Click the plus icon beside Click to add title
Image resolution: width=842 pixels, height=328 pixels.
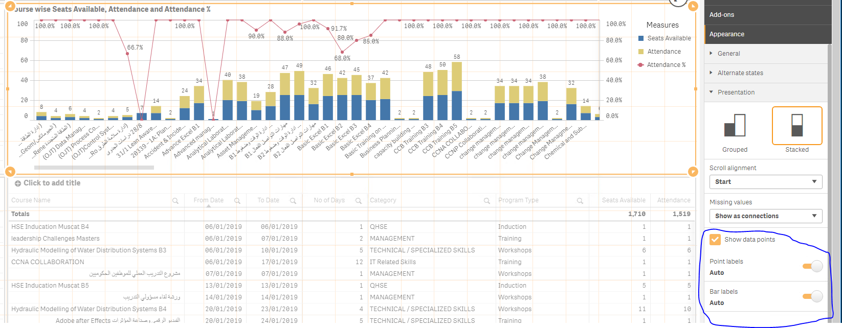[x=18, y=183]
